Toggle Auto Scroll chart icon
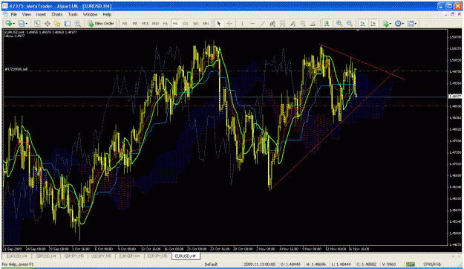 coord(363,23)
